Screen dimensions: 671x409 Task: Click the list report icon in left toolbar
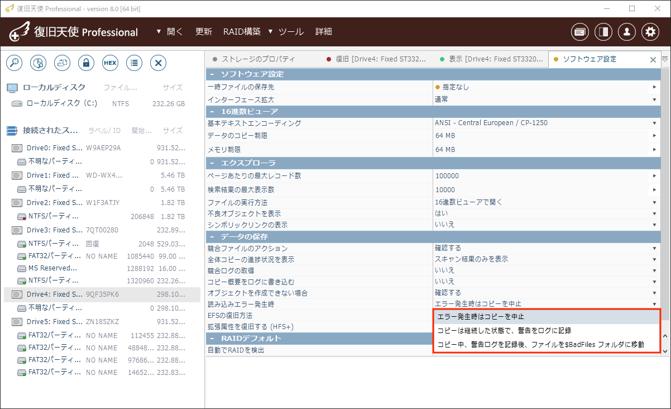tap(134, 63)
